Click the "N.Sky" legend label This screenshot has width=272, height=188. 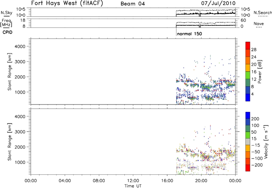pyautogui.click(x=6, y=13)
